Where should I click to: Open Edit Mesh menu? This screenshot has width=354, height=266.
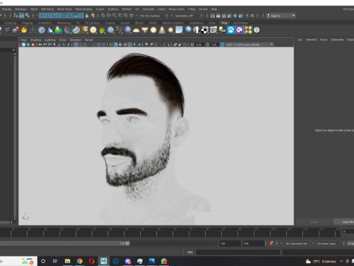point(47,9)
